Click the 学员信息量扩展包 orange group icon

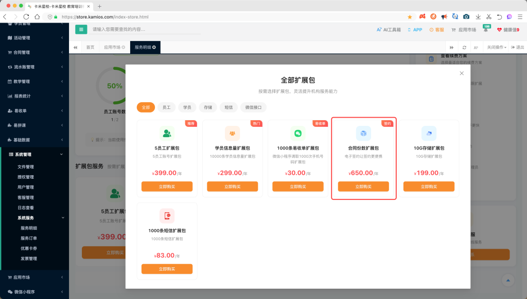click(x=232, y=134)
